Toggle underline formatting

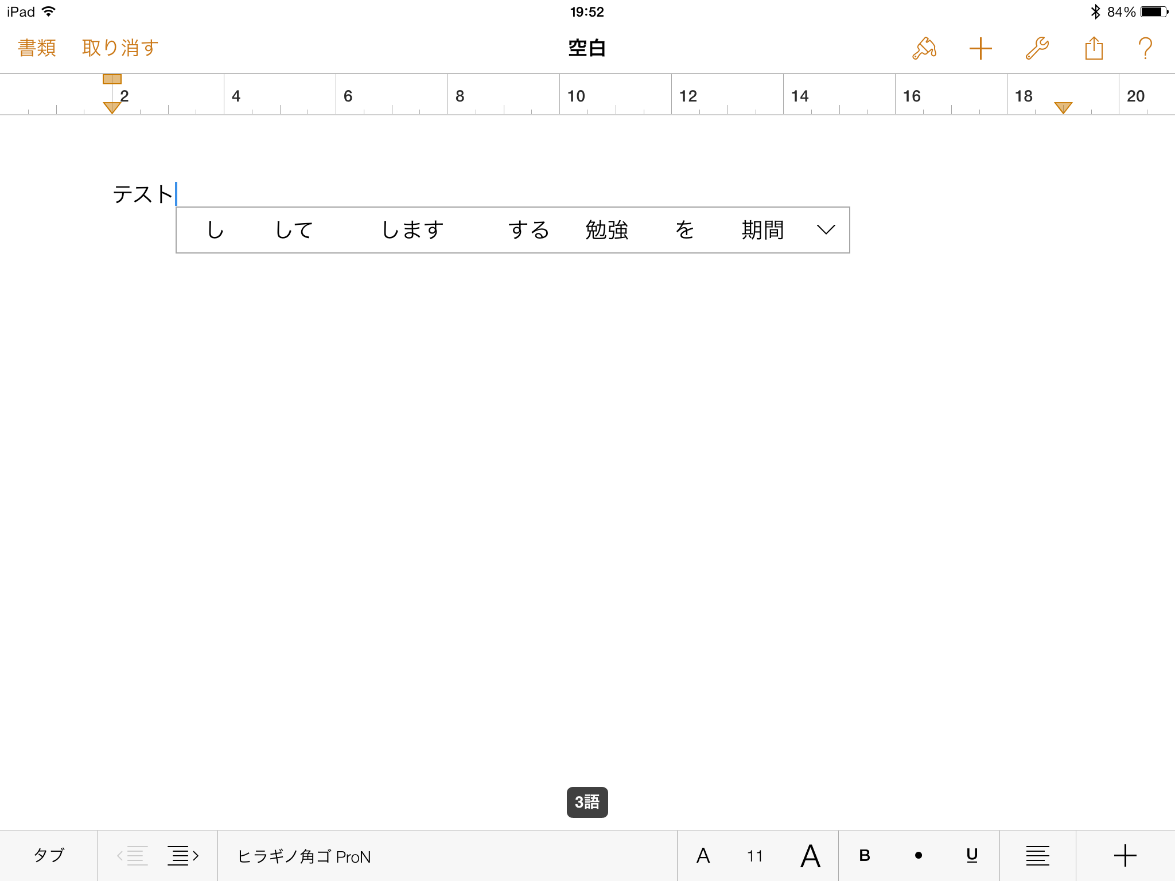click(x=972, y=856)
